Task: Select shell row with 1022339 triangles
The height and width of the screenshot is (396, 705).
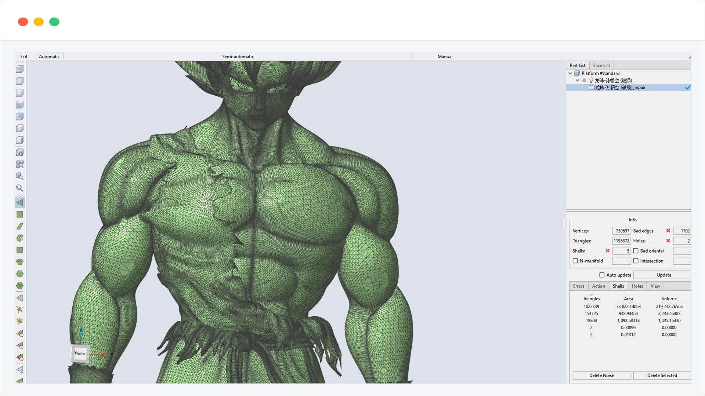Action: pyautogui.click(x=630, y=307)
